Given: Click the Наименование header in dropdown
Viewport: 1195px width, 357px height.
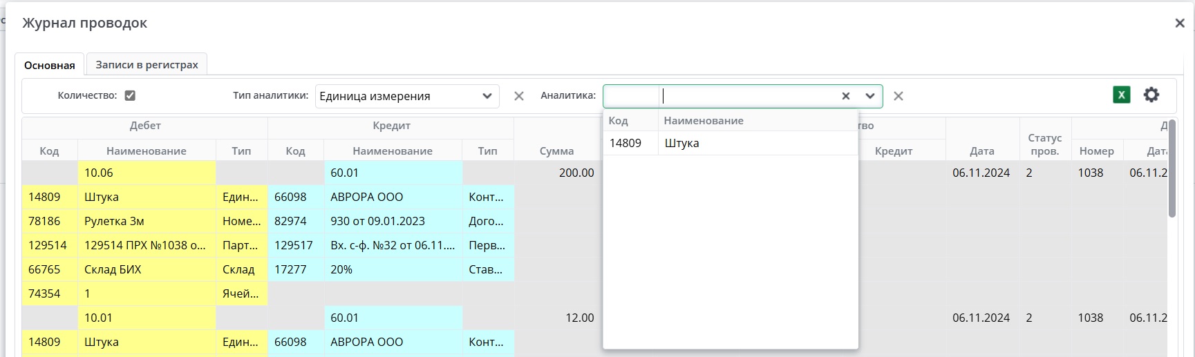Looking at the screenshot, I should click(x=704, y=121).
